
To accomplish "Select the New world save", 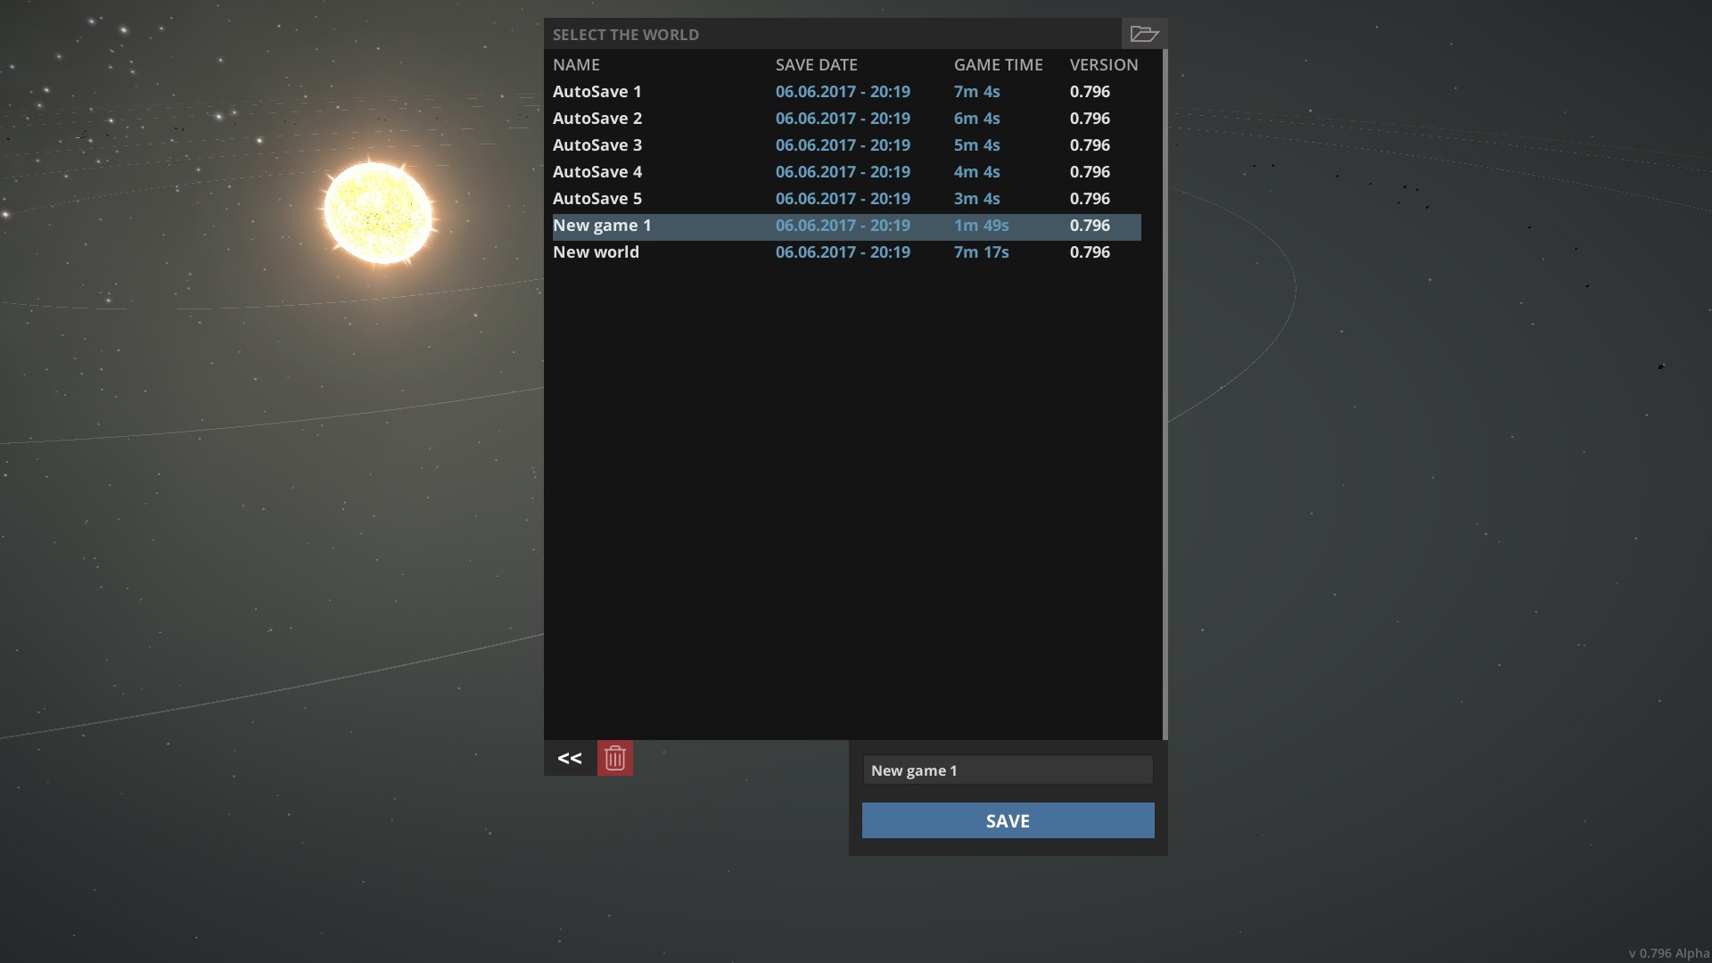I will pyautogui.click(x=596, y=252).
